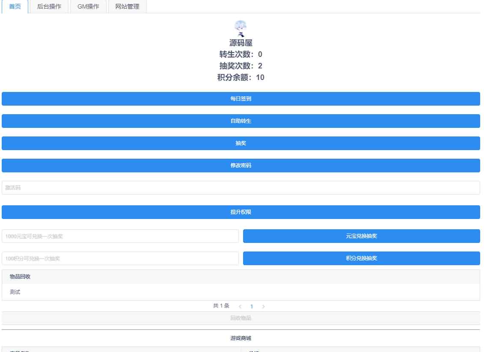Focus the 1000元宝 exchange input field
The width and height of the screenshot is (484, 352).
(x=120, y=236)
